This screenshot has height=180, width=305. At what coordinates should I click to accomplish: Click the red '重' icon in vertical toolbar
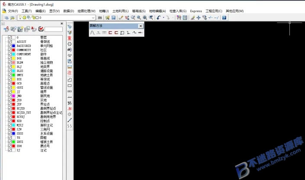70,38
